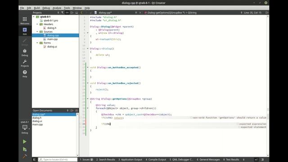Show the General Messages pane
This screenshot has width=288, height=162.
(208, 159)
